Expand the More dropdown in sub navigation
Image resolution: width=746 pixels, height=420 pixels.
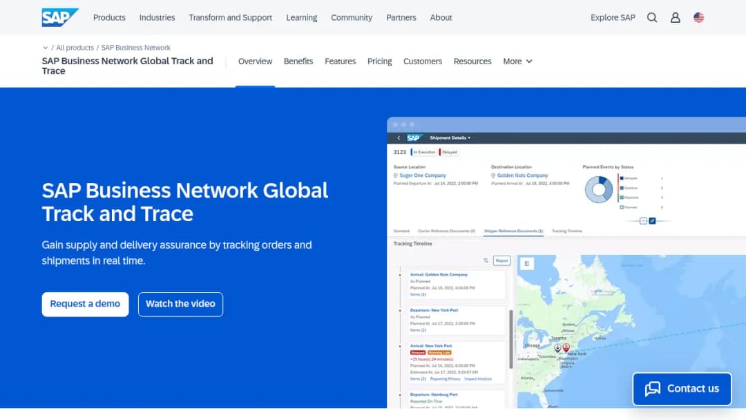(517, 61)
